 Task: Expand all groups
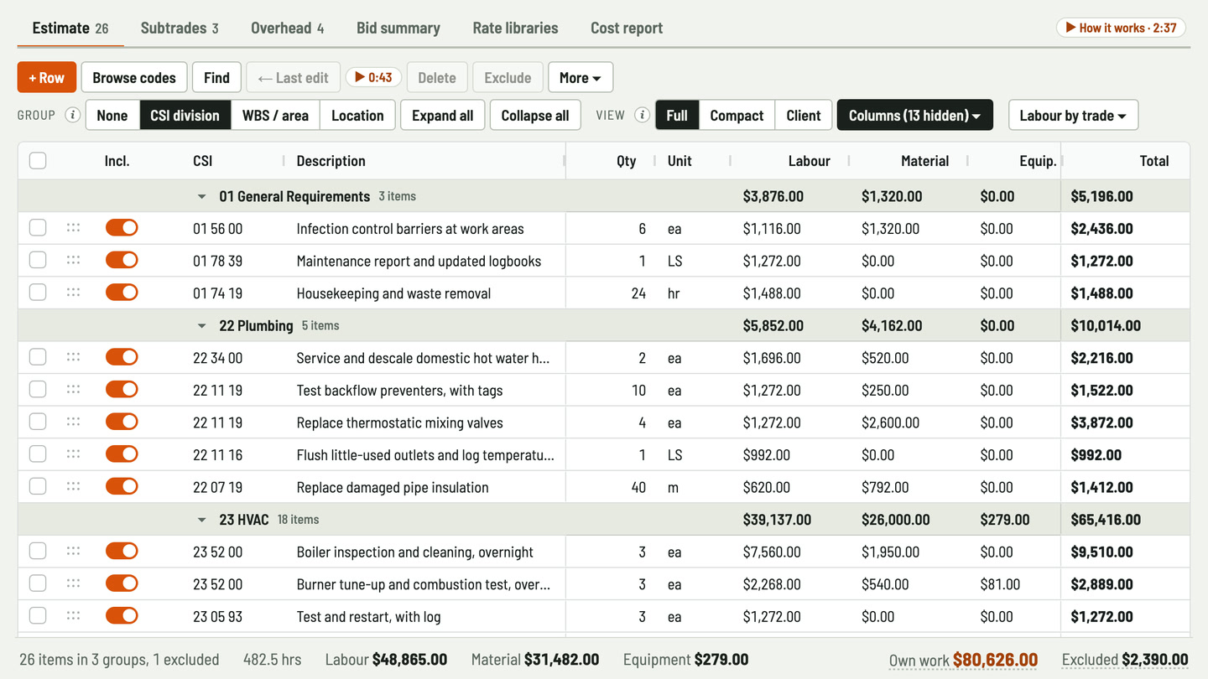coord(443,116)
